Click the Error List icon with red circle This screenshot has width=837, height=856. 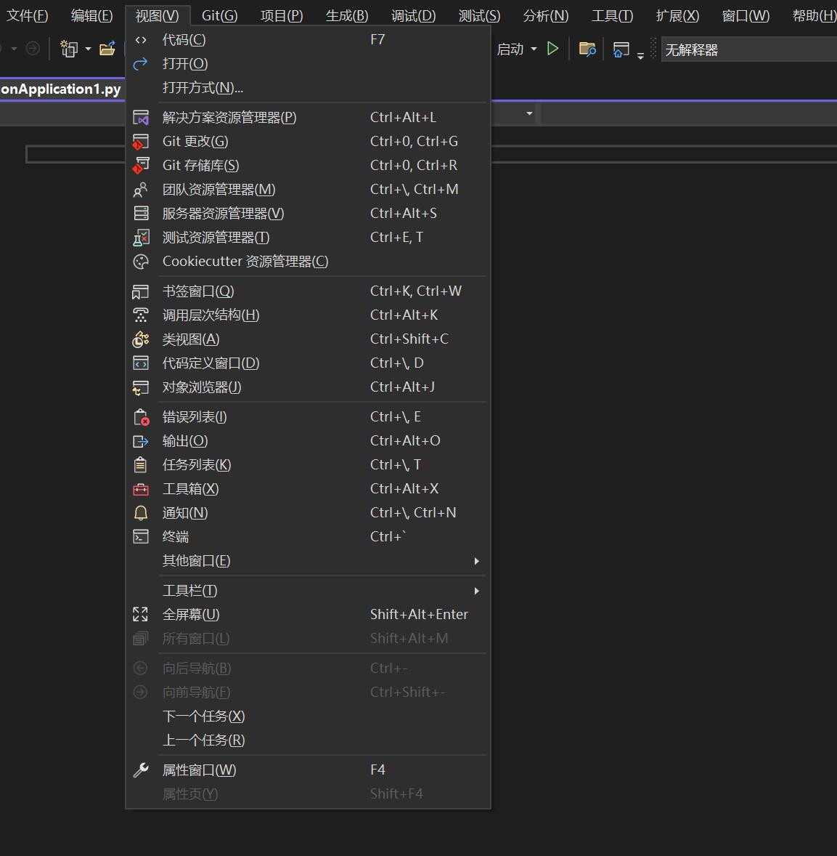click(141, 416)
